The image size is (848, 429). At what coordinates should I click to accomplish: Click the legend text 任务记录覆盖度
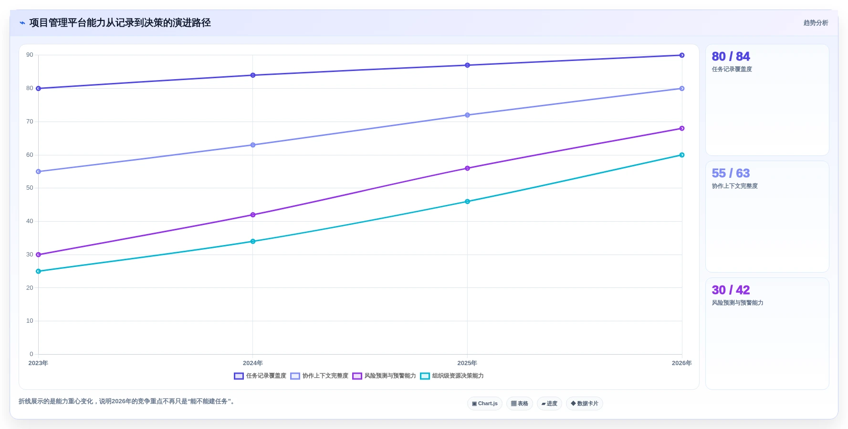[266, 376]
